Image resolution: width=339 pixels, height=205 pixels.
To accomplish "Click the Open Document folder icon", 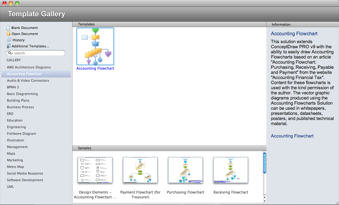I will point(8,34).
